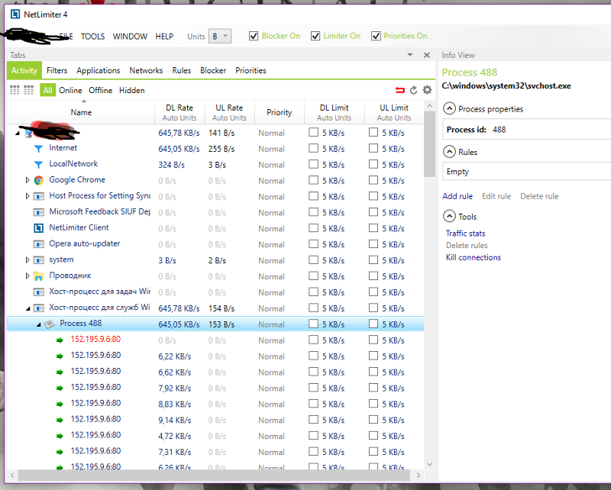
Task: Click the horizontal scrollbar thumb
Action: (x=214, y=475)
